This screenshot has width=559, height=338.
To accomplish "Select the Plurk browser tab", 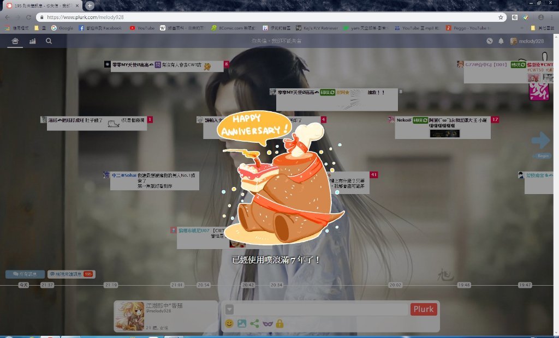I will coord(43,5).
